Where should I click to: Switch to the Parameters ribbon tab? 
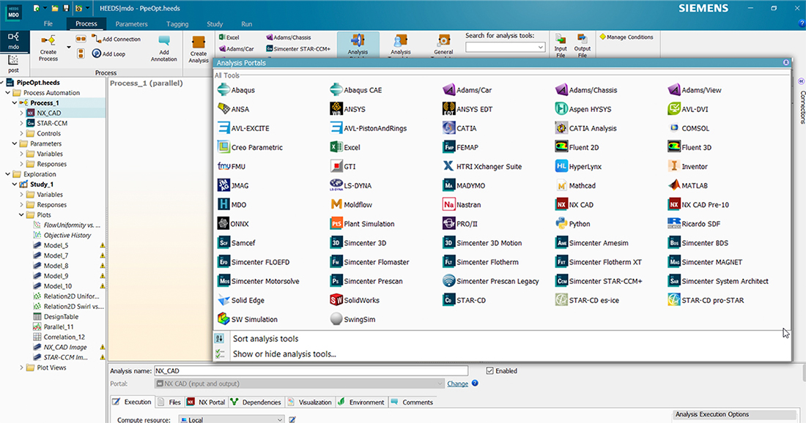click(x=131, y=23)
